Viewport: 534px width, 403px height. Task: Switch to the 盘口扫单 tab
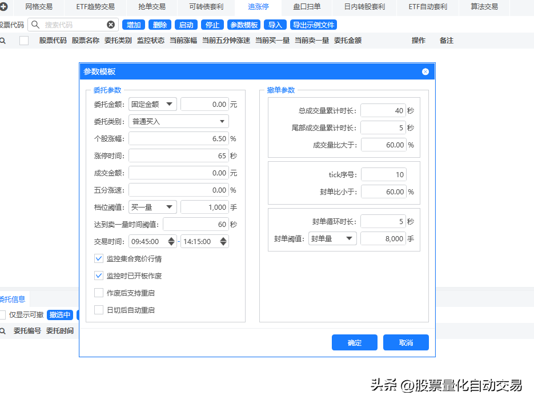point(307,7)
